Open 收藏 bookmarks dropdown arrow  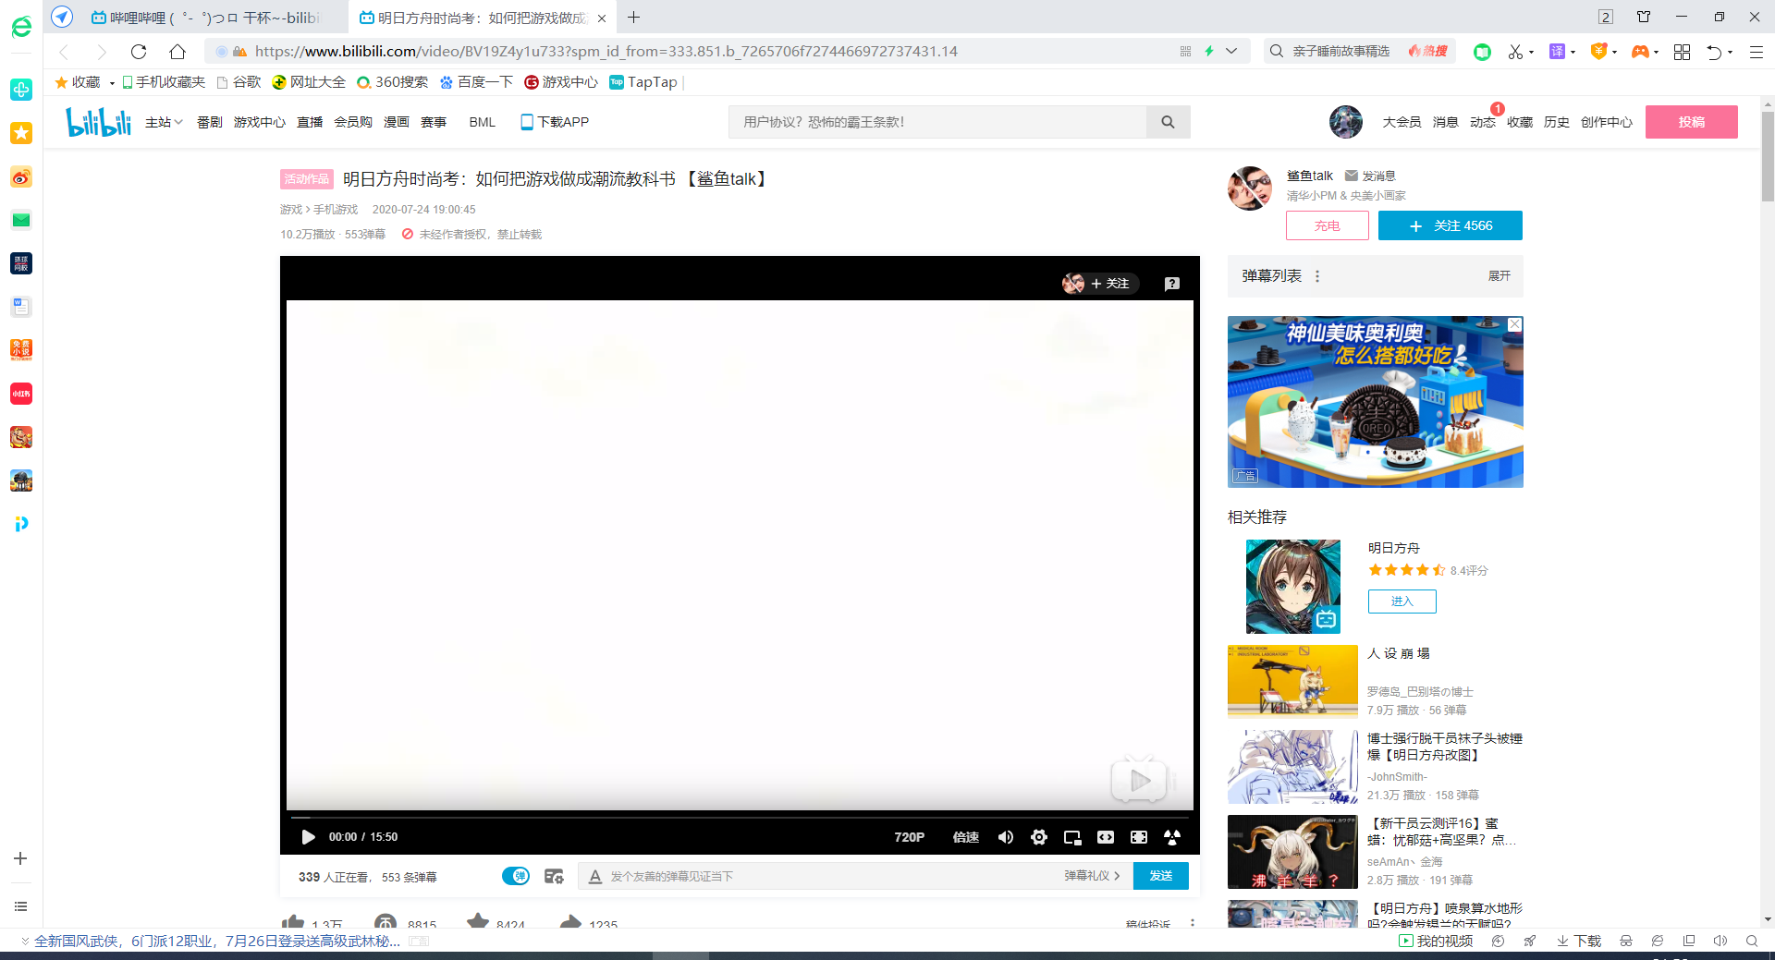pos(112,83)
